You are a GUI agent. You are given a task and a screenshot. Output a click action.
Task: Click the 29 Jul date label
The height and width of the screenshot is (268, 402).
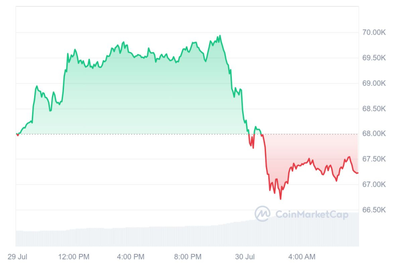point(17,256)
